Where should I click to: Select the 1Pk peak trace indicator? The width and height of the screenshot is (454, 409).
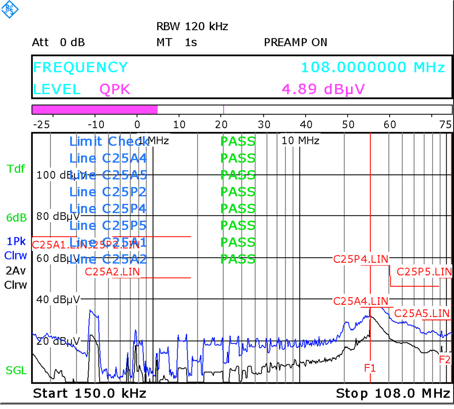point(15,241)
